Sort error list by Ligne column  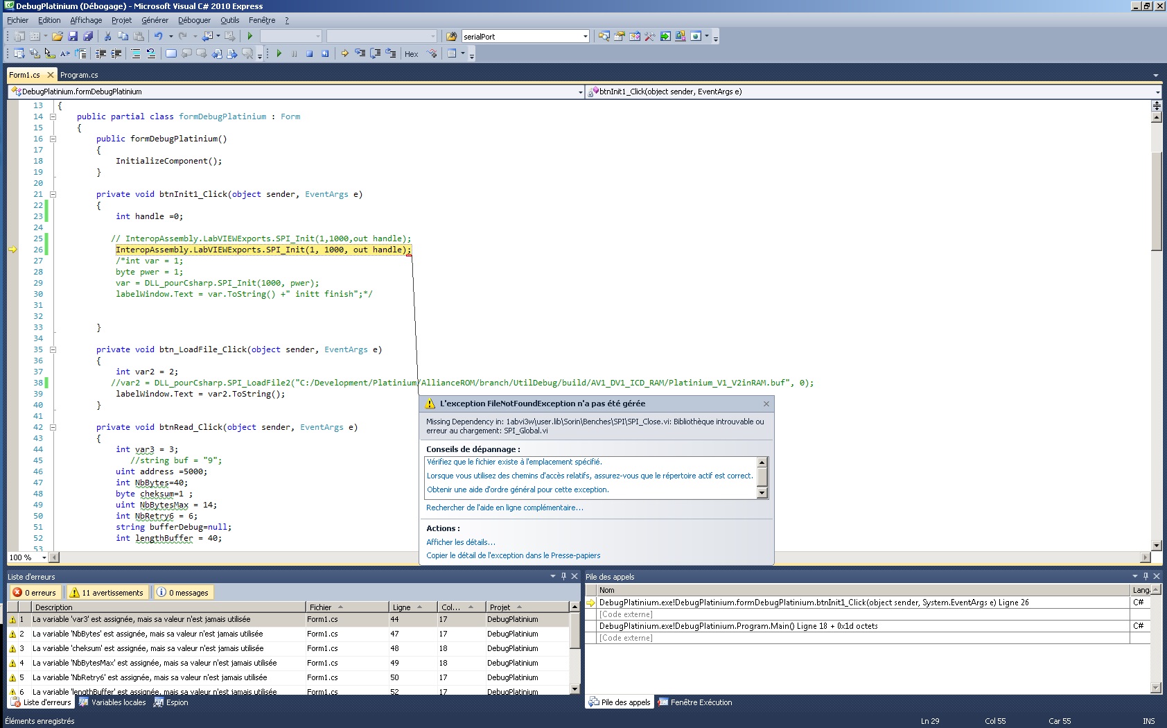click(413, 607)
